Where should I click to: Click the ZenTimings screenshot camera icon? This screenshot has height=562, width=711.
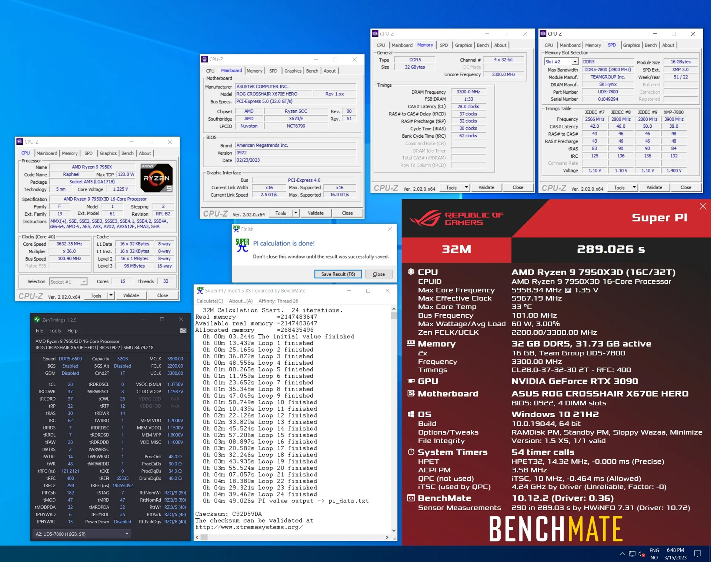click(x=183, y=331)
